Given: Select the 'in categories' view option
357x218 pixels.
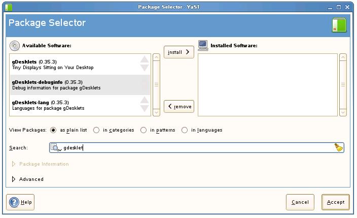Looking at the screenshot, I should point(96,130).
